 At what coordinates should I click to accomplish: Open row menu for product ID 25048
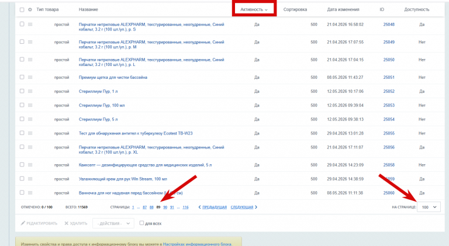pos(30,25)
